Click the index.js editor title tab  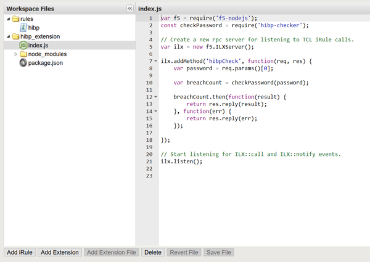[x=151, y=8]
